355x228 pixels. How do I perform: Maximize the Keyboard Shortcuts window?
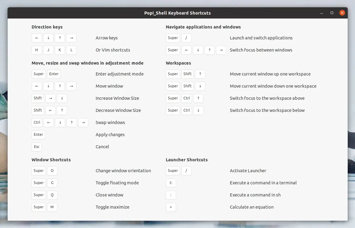pos(332,13)
